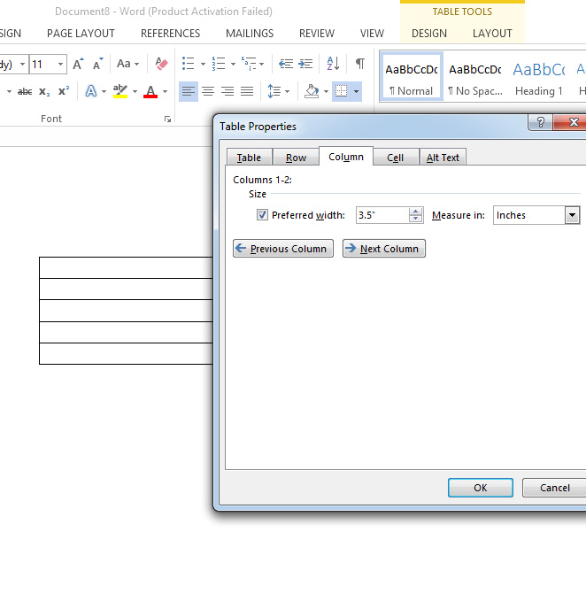
Task: Open Table Tools Design tab
Action: pyautogui.click(x=429, y=34)
